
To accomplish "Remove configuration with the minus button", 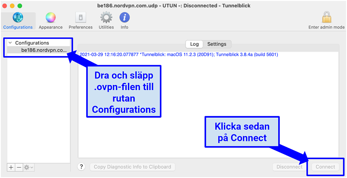I will (x=19, y=167).
